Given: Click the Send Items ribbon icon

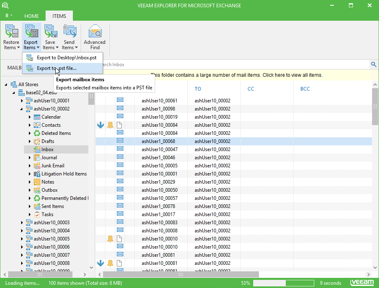Looking at the screenshot, I should point(70,31).
